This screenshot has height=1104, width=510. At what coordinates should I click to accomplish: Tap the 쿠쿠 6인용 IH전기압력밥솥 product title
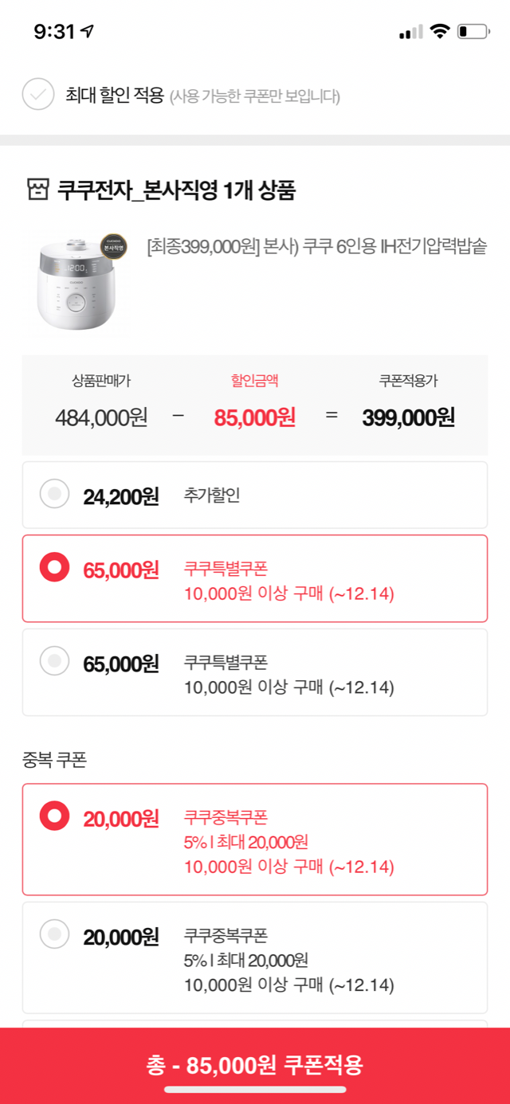pyautogui.click(x=317, y=247)
